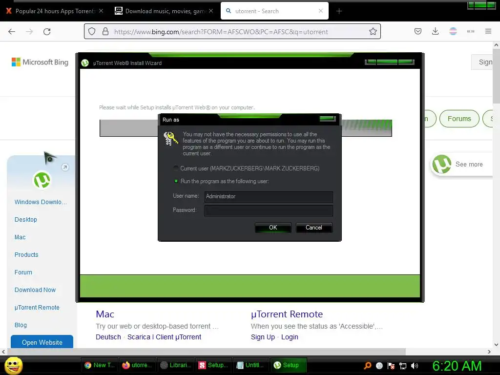500x375 pixels.
Task: Click the speaker volume tray icon
Action: pyautogui.click(x=415, y=366)
